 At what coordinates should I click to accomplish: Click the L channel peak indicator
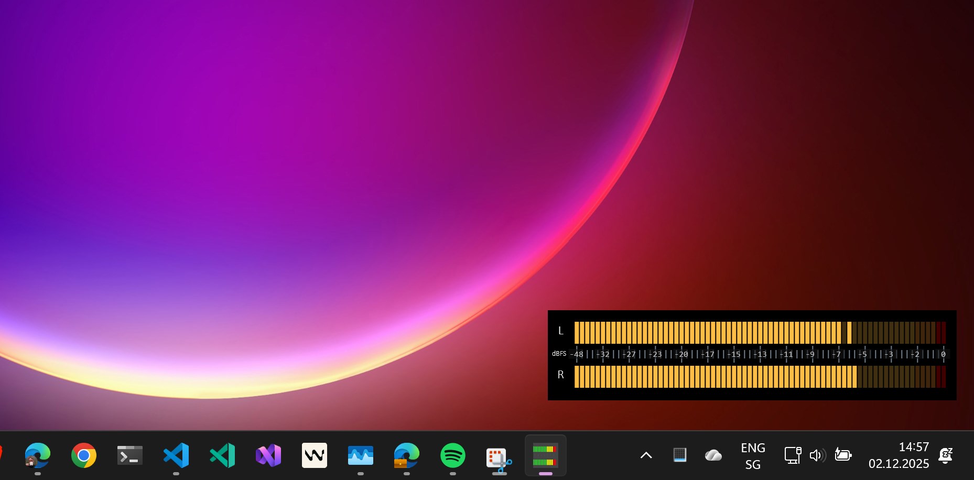click(849, 332)
